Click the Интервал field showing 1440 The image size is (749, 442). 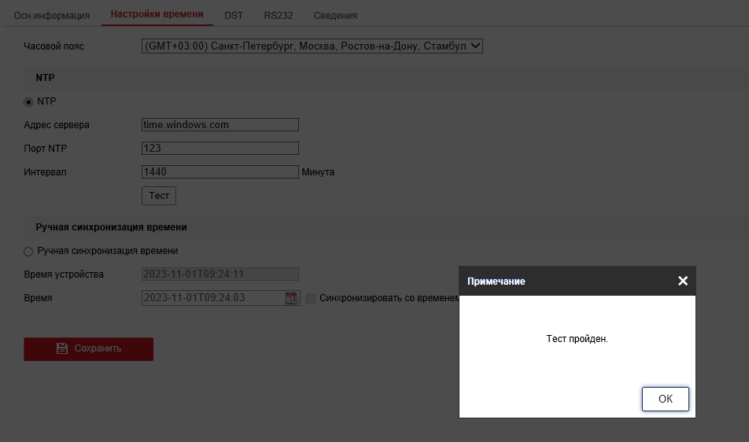(220, 171)
